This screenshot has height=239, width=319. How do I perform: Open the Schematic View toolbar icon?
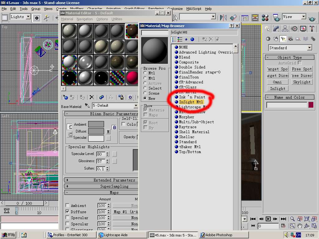pyautogui.click(x=255, y=18)
